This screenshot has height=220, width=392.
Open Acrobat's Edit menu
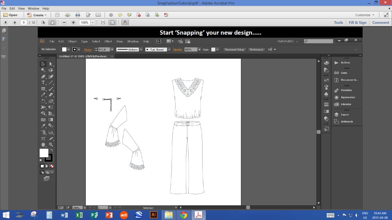12,9
